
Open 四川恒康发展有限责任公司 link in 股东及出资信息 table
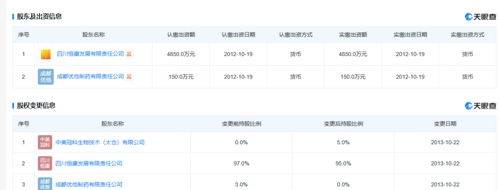coord(90,54)
